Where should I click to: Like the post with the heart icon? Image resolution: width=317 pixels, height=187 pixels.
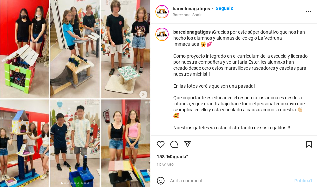(x=161, y=144)
